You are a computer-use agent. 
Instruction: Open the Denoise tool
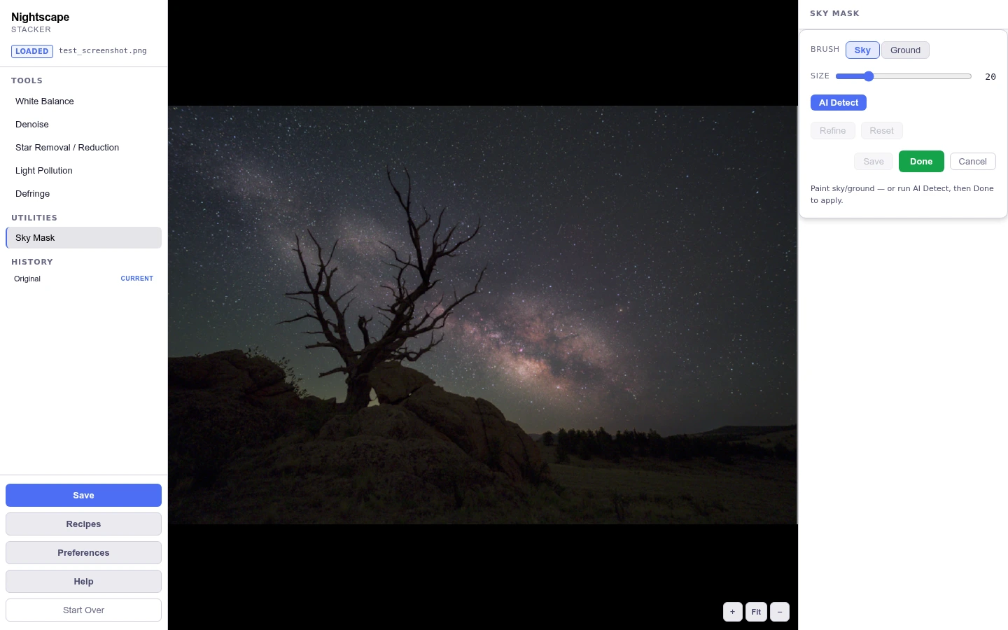coord(83,125)
